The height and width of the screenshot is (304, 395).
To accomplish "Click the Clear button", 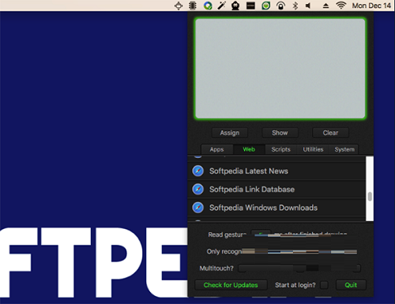I will tap(330, 133).
